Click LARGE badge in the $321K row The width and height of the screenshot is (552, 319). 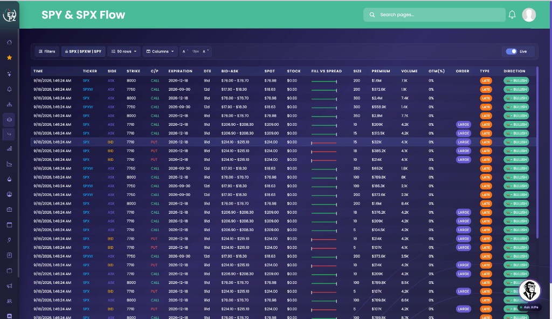tap(463, 142)
